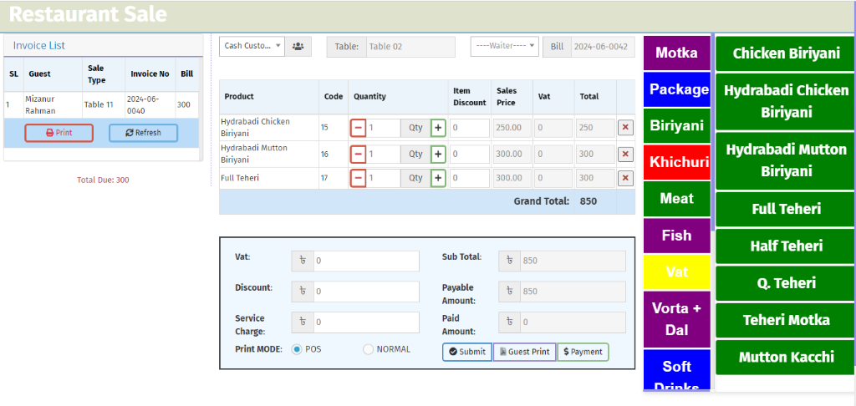Image resolution: width=856 pixels, height=406 pixels.
Task: Add Full Teheri product button
Action: (x=786, y=209)
